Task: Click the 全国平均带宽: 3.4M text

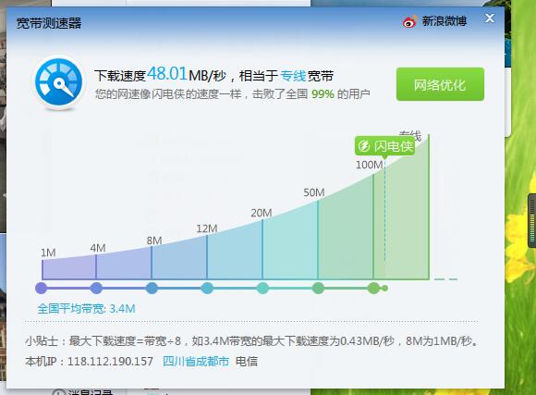Action: (x=87, y=309)
